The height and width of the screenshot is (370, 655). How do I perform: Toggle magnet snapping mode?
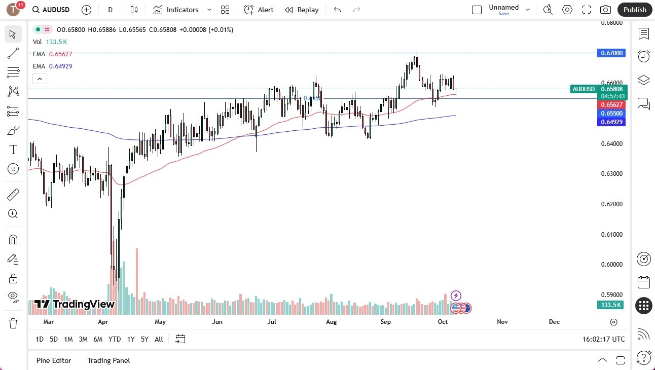13,239
